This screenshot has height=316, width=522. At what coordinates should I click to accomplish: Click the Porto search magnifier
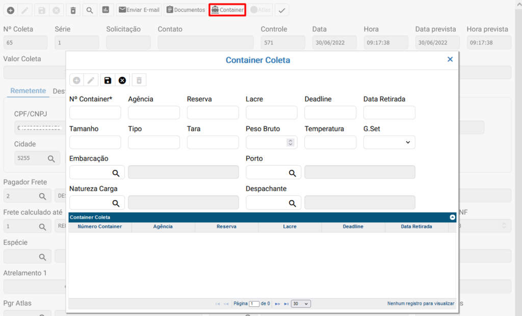292,173
